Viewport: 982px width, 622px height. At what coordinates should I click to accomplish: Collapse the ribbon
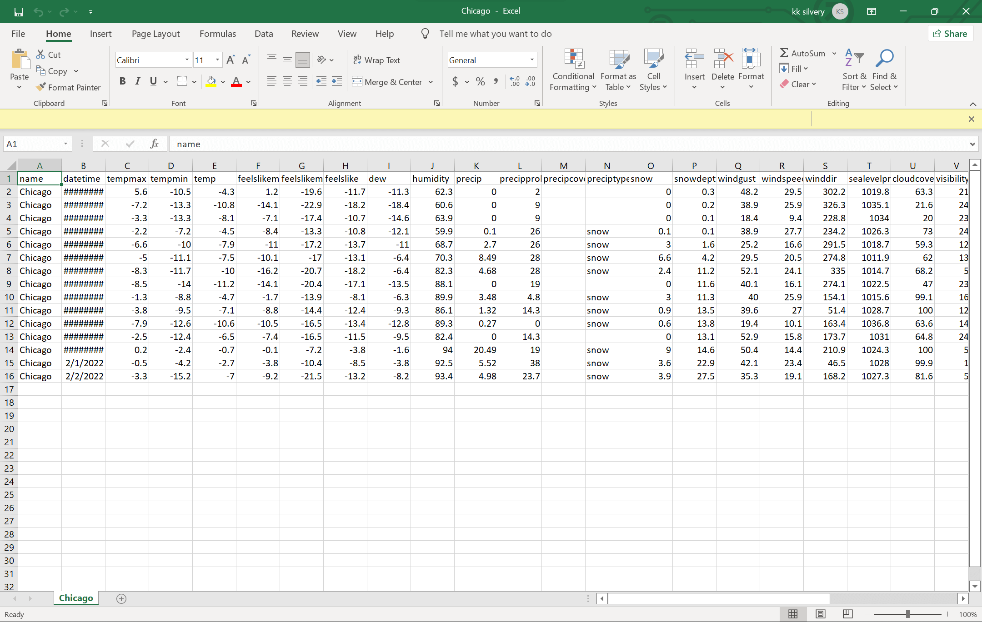[973, 104]
